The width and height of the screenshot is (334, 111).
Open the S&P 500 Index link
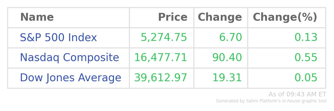pyautogui.click(x=58, y=38)
